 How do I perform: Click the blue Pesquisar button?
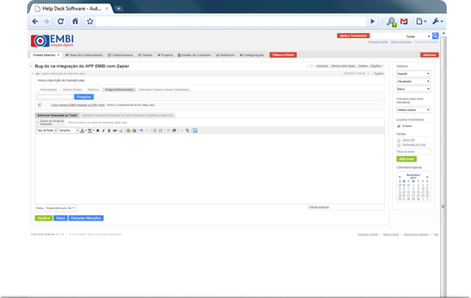click(x=85, y=96)
